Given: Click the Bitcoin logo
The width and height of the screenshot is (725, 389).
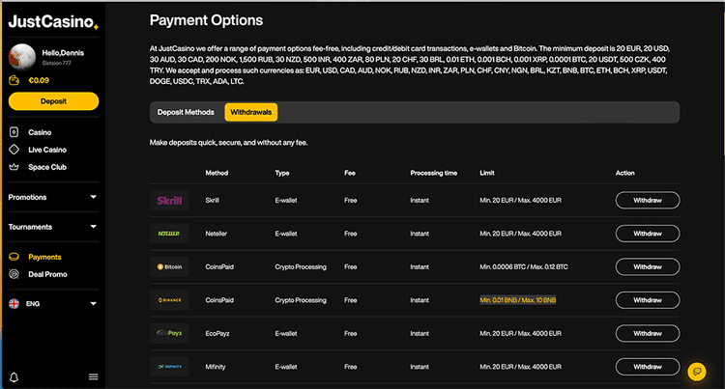Looking at the screenshot, I should click(x=169, y=266).
